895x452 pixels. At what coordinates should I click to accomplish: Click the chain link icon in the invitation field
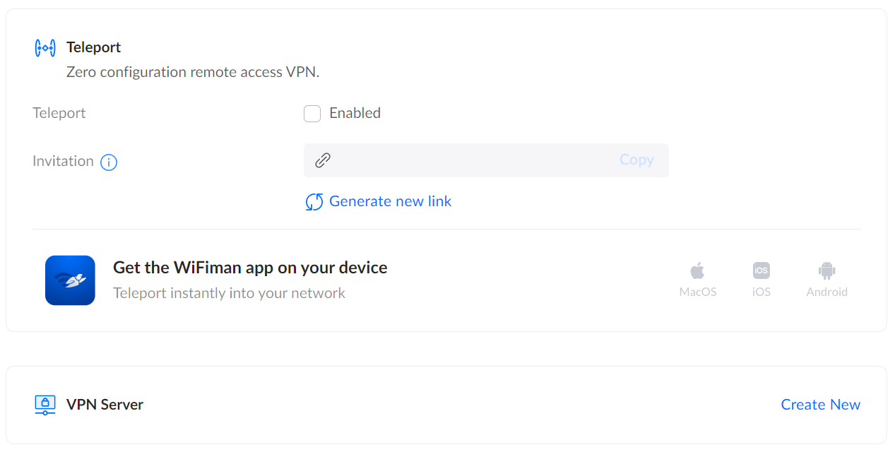click(323, 160)
